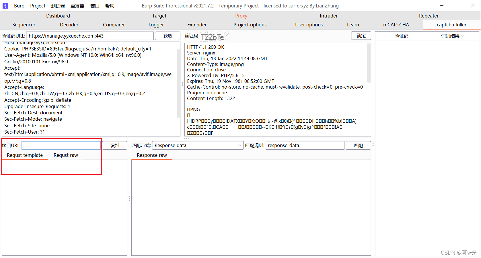481x258 pixels.
Task: Click the Content-Type: image/png line
Action: 215,64
